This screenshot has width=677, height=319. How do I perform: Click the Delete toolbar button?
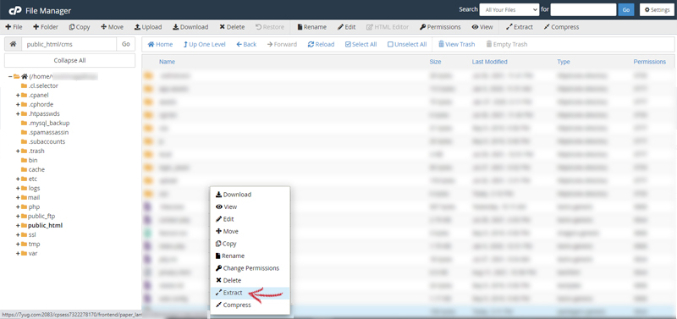click(232, 27)
